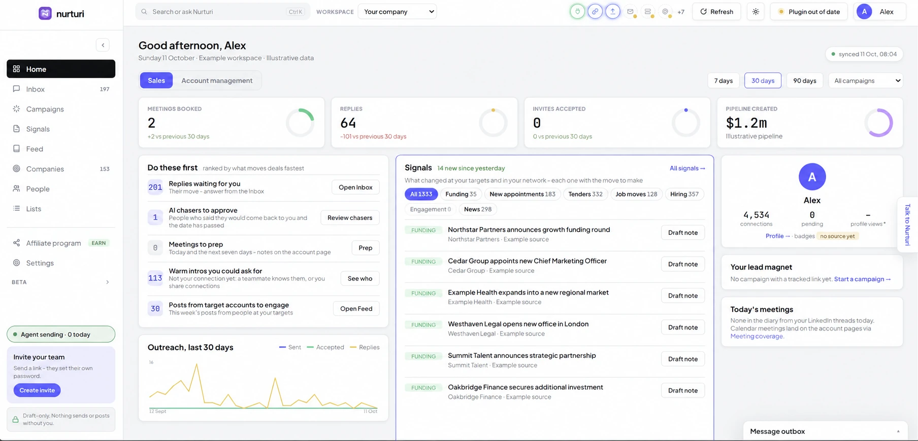This screenshot has height=441, width=918.
Task: Click the Start a campaign link
Action: click(x=863, y=279)
